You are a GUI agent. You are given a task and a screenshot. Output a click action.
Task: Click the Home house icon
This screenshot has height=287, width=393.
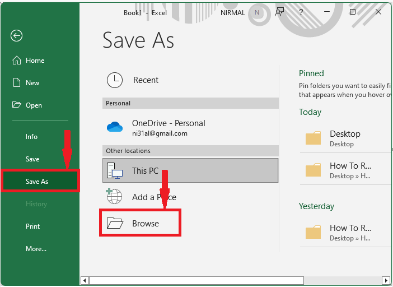[x=17, y=61]
